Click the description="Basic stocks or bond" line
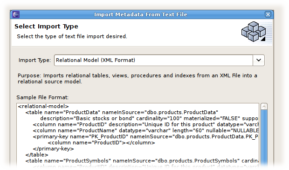This screenshot has width=289, height=170. [149, 118]
